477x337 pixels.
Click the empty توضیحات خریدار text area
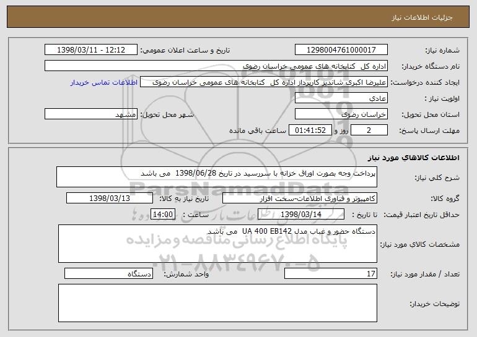[x=217, y=303]
